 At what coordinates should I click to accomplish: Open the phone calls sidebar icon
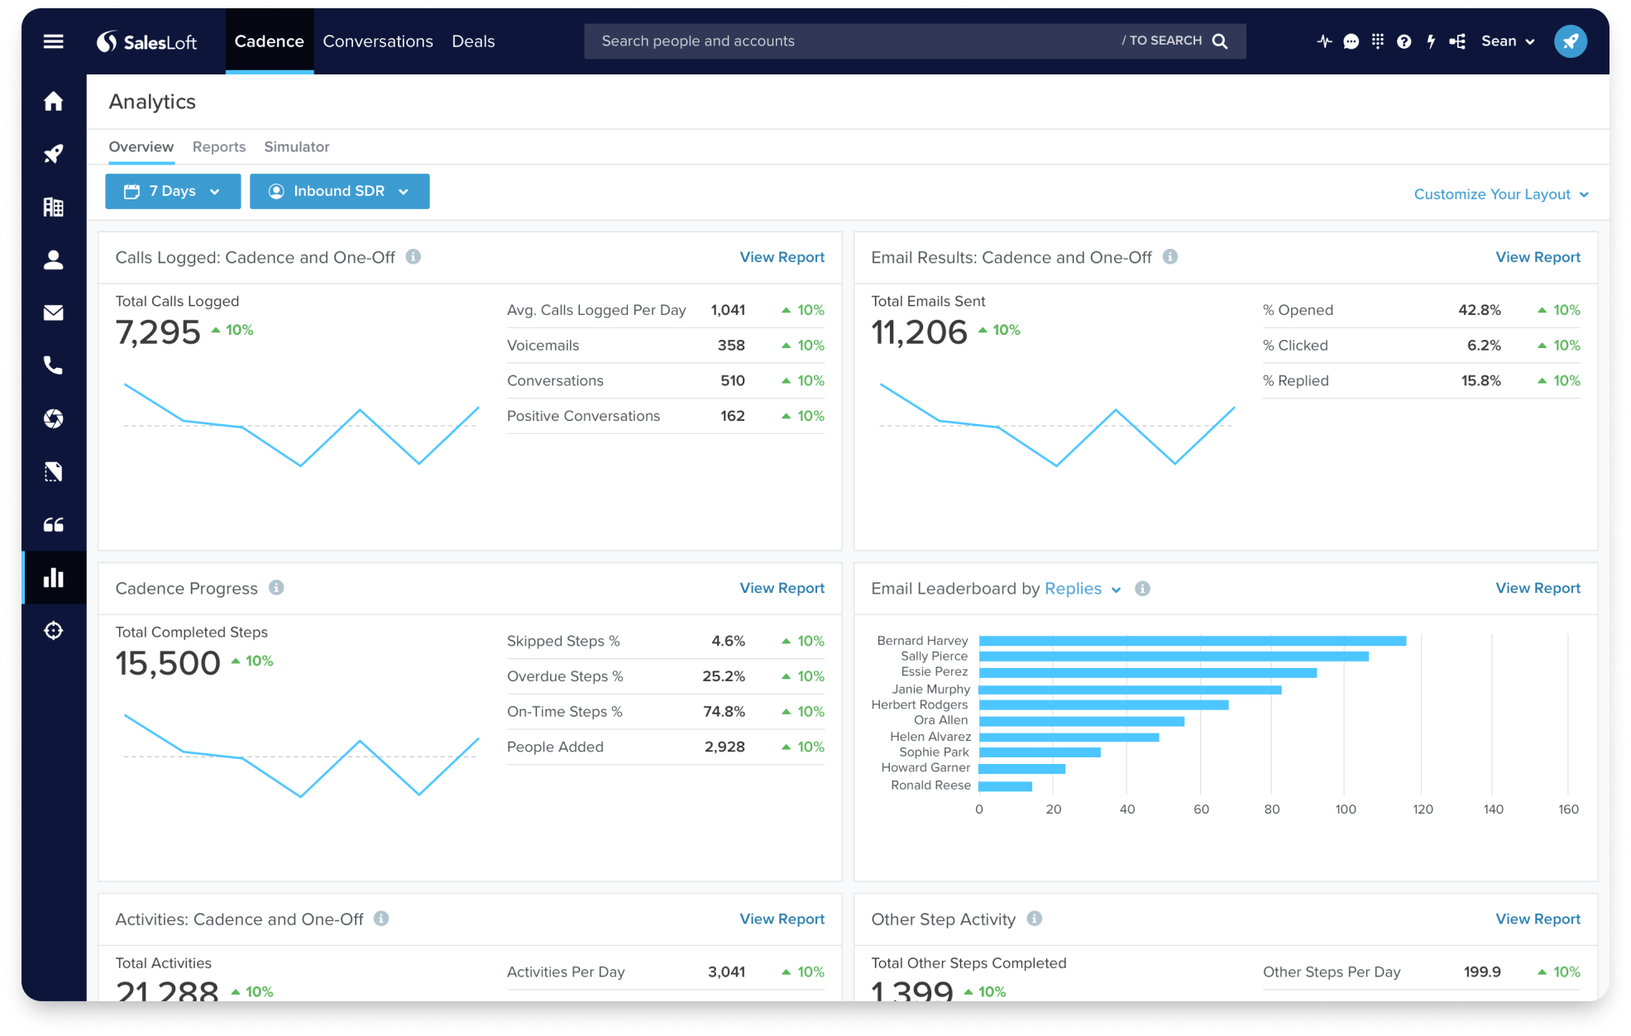pyautogui.click(x=53, y=365)
